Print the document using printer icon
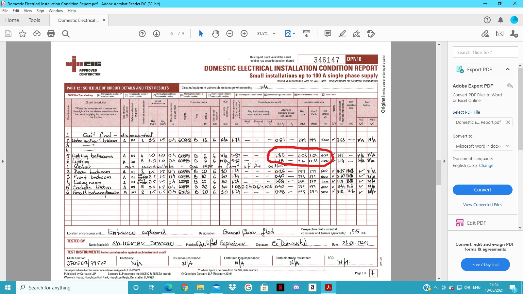This screenshot has width=523, height=294. pos(51,34)
